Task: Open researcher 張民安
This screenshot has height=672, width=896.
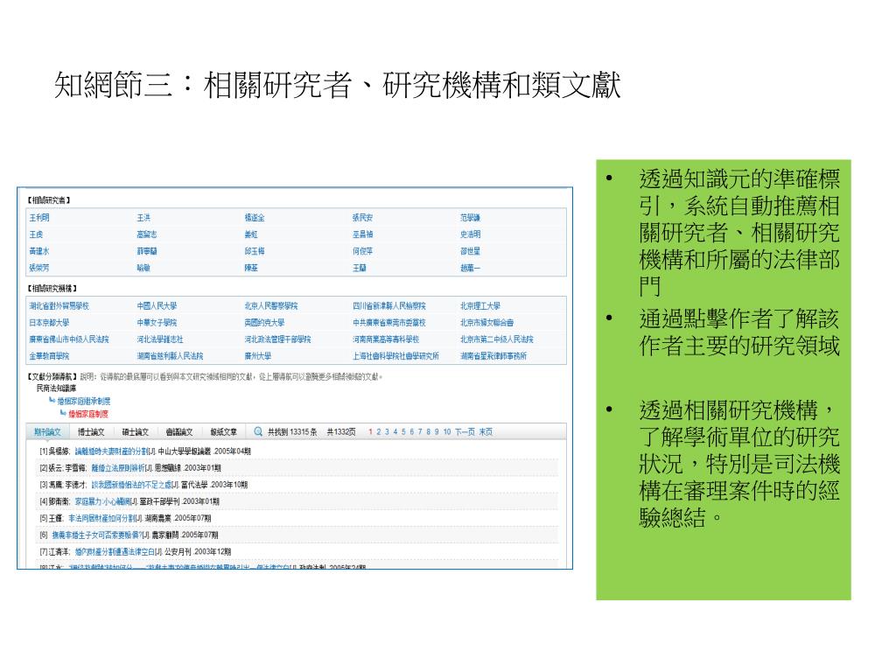Action: [362, 218]
